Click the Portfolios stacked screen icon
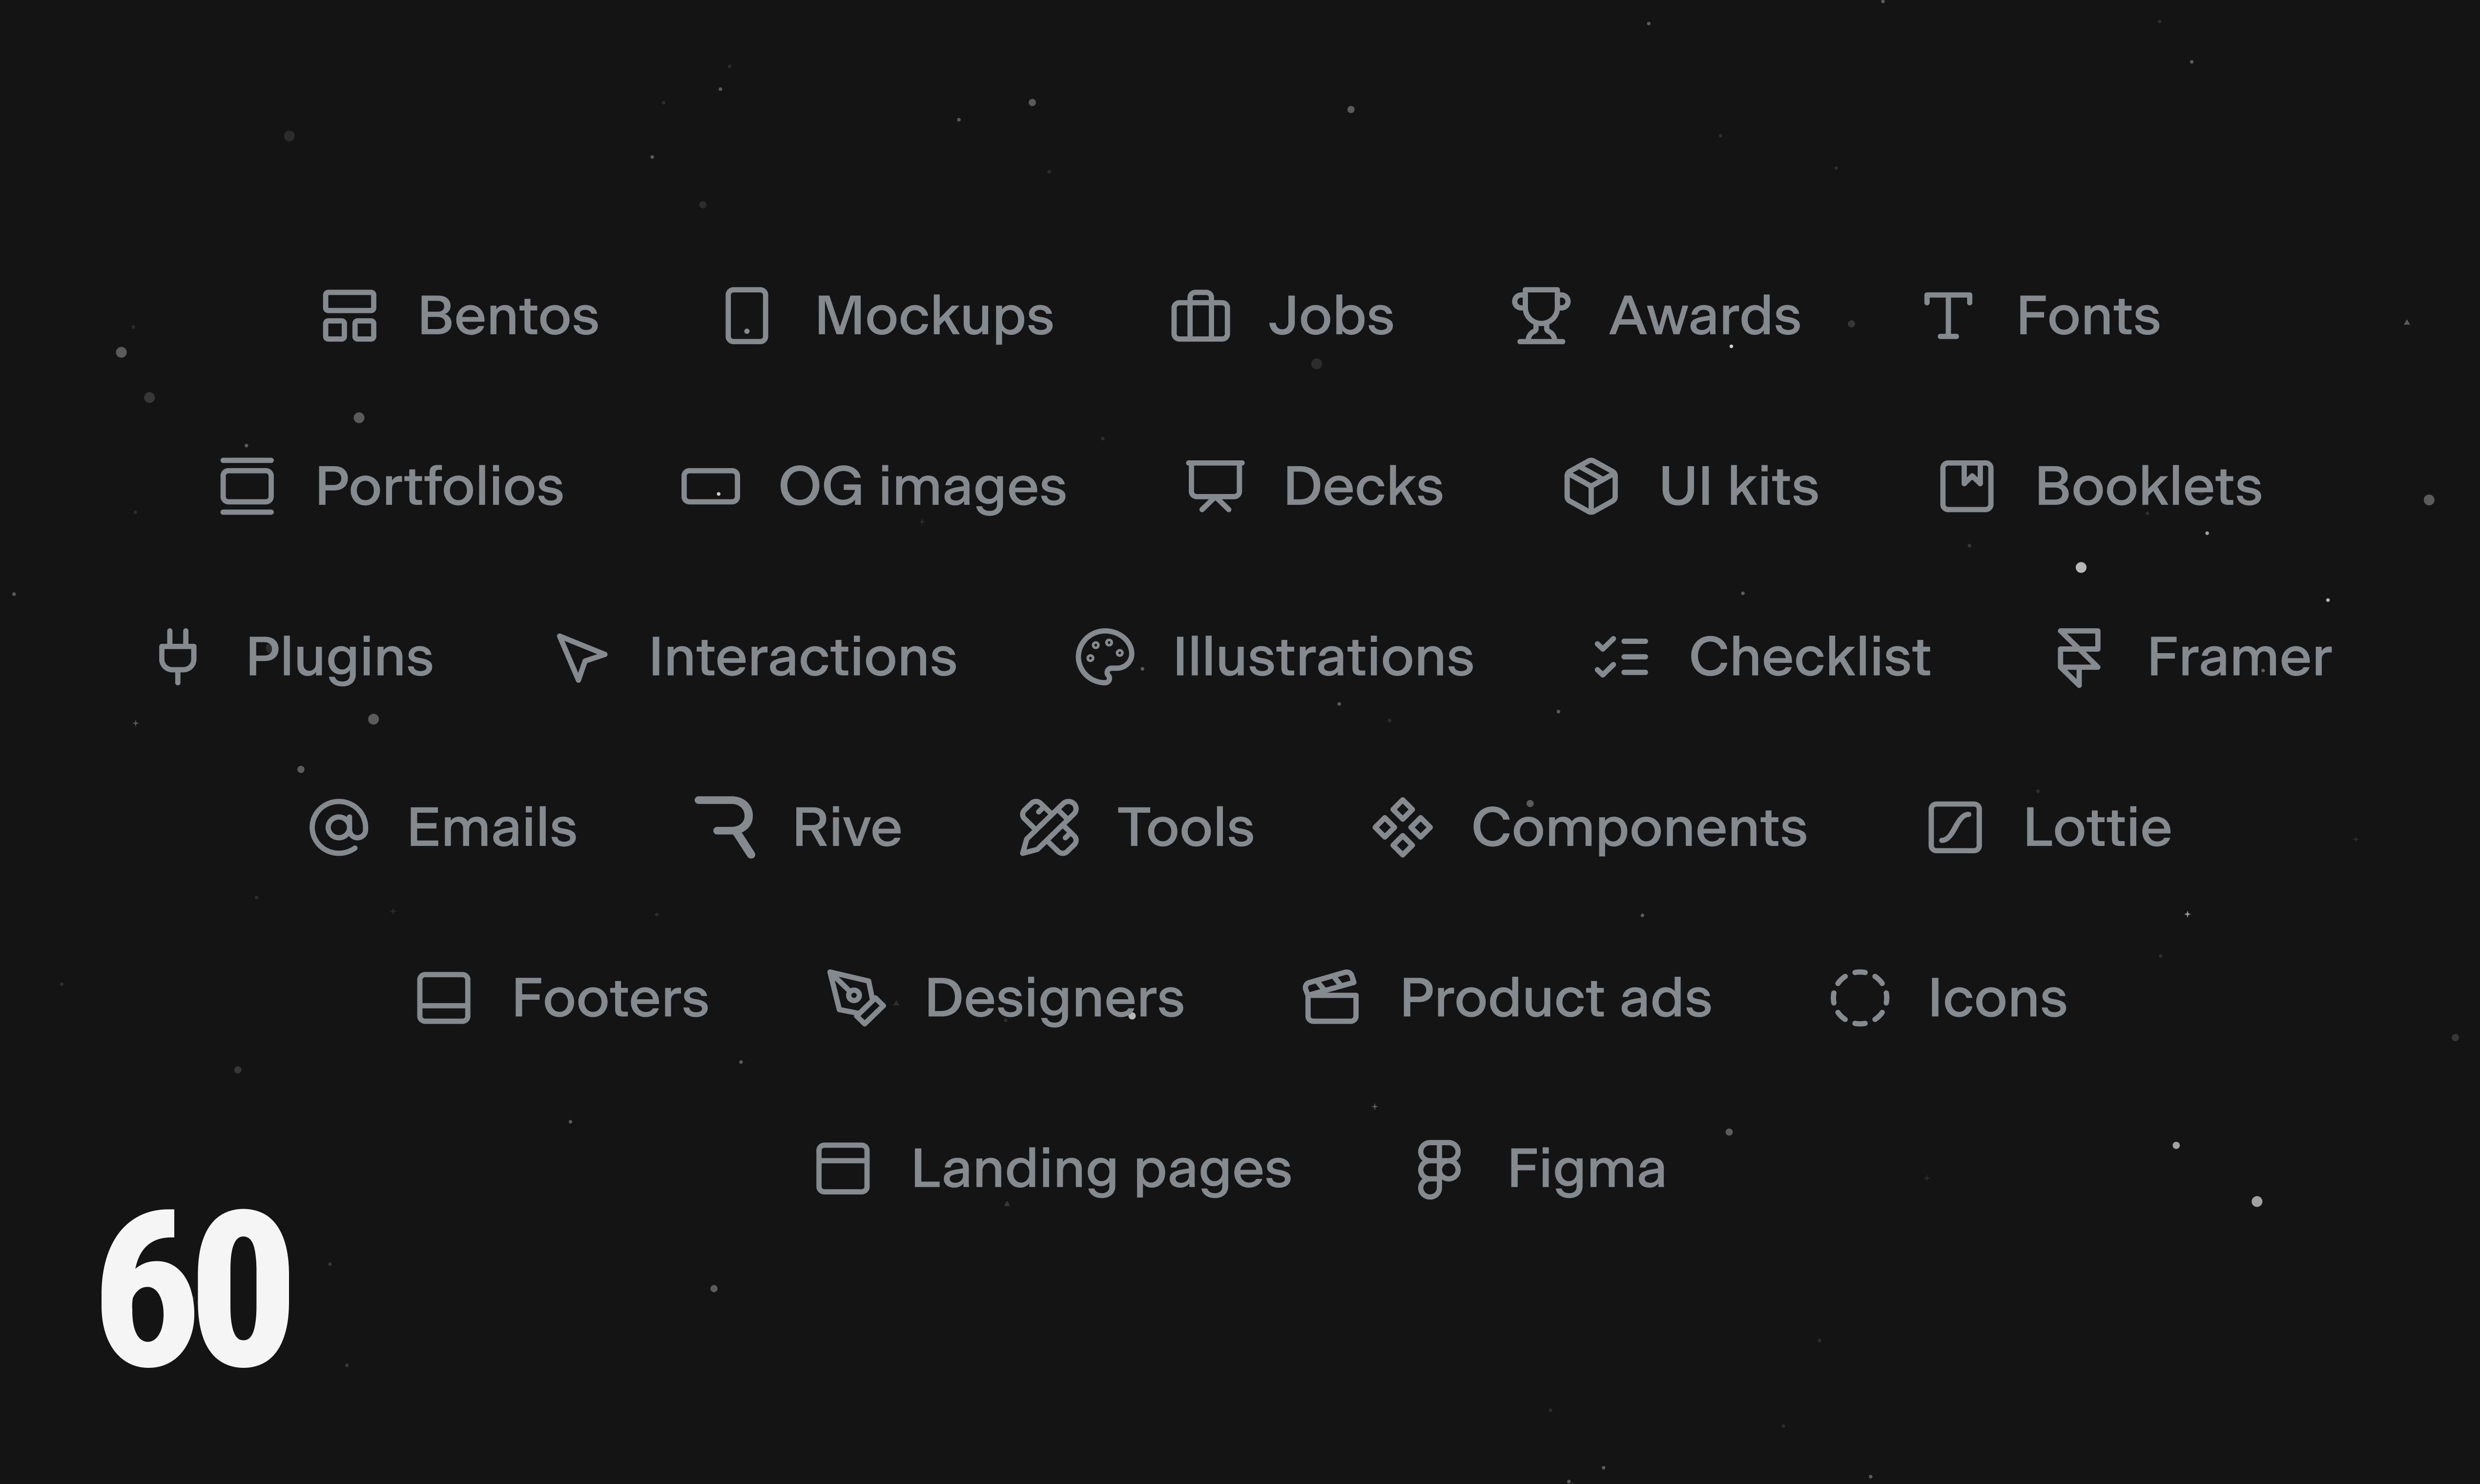The width and height of the screenshot is (2480, 1484). coord(247,486)
